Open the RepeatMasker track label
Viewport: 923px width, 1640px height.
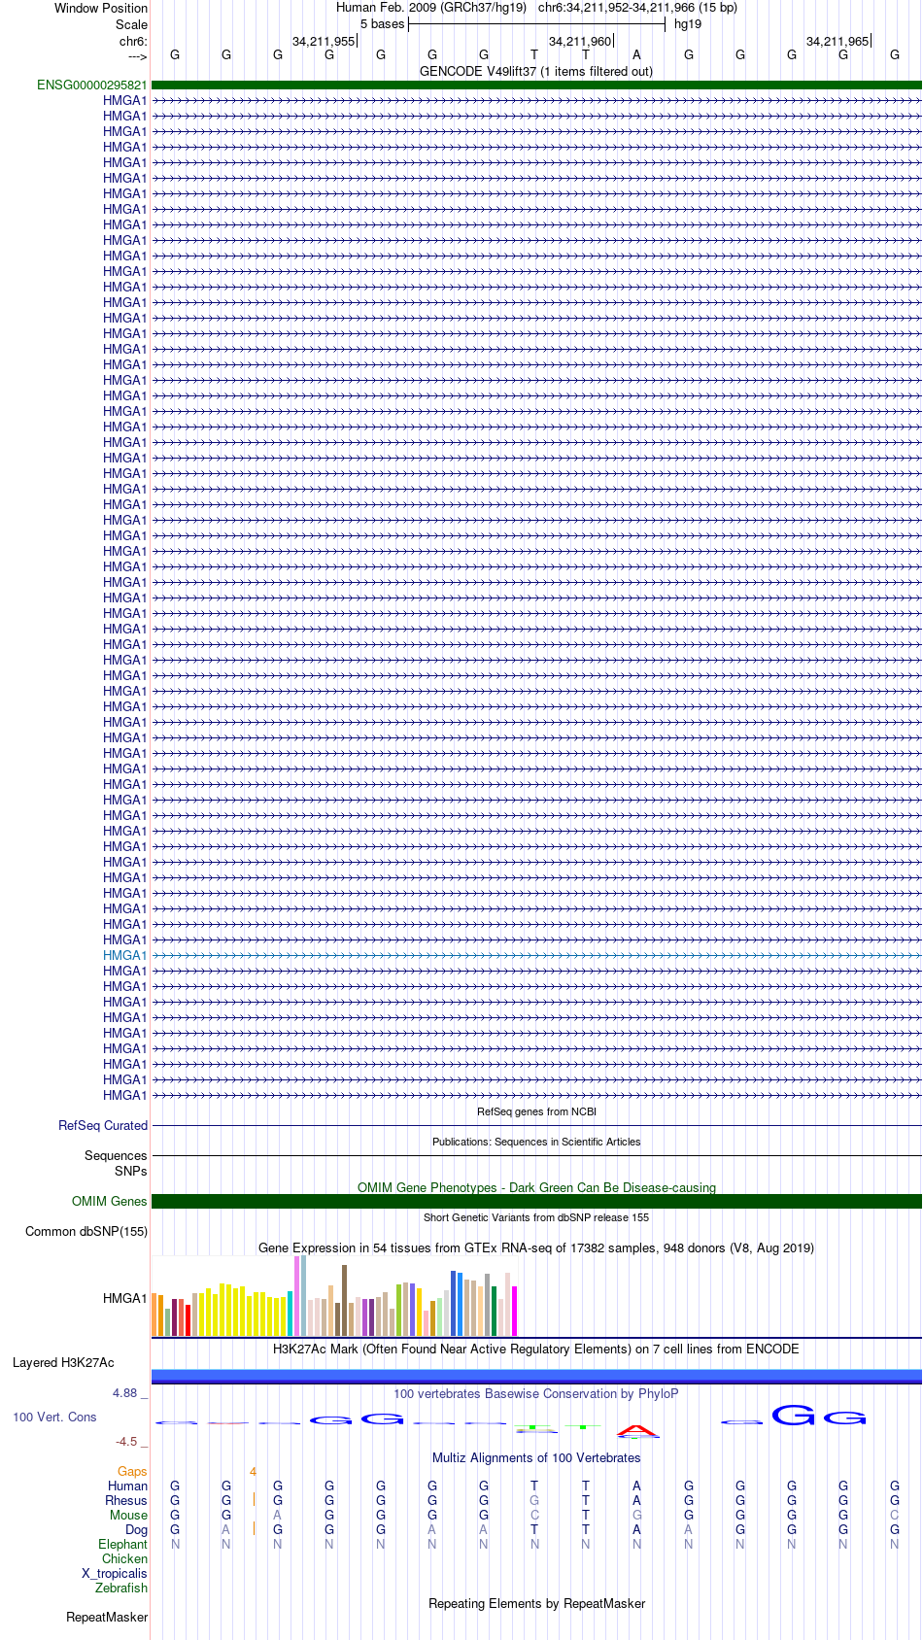pos(107,1617)
